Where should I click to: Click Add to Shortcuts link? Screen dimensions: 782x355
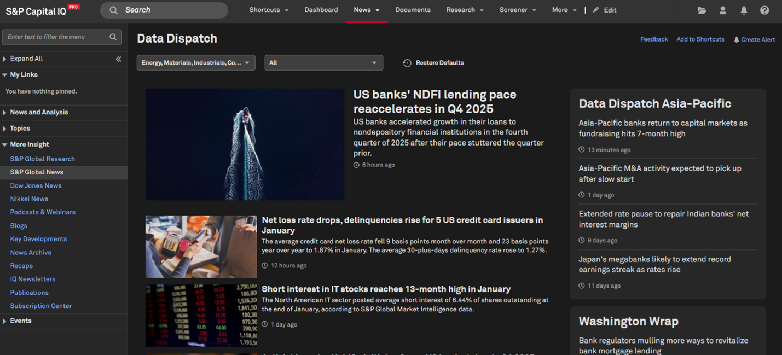tap(700, 39)
